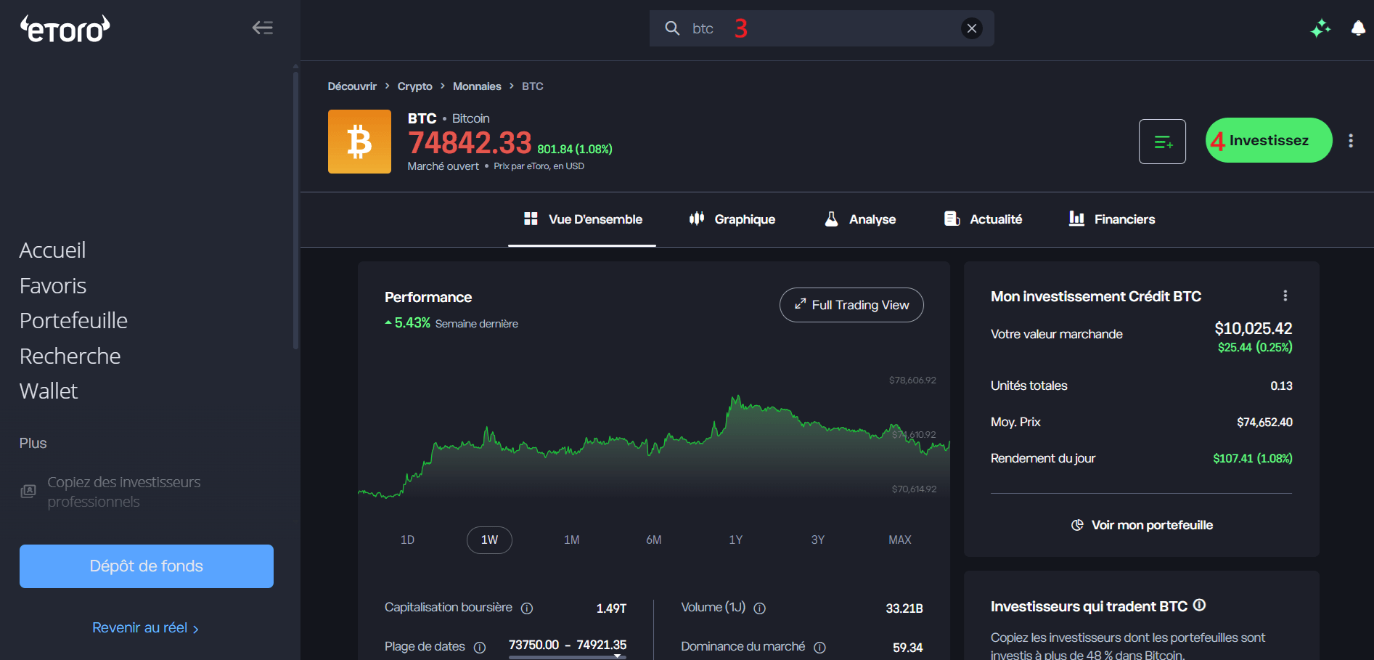Click the 5.43% performance figure
1374x660 pixels.
pyautogui.click(x=412, y=323)
